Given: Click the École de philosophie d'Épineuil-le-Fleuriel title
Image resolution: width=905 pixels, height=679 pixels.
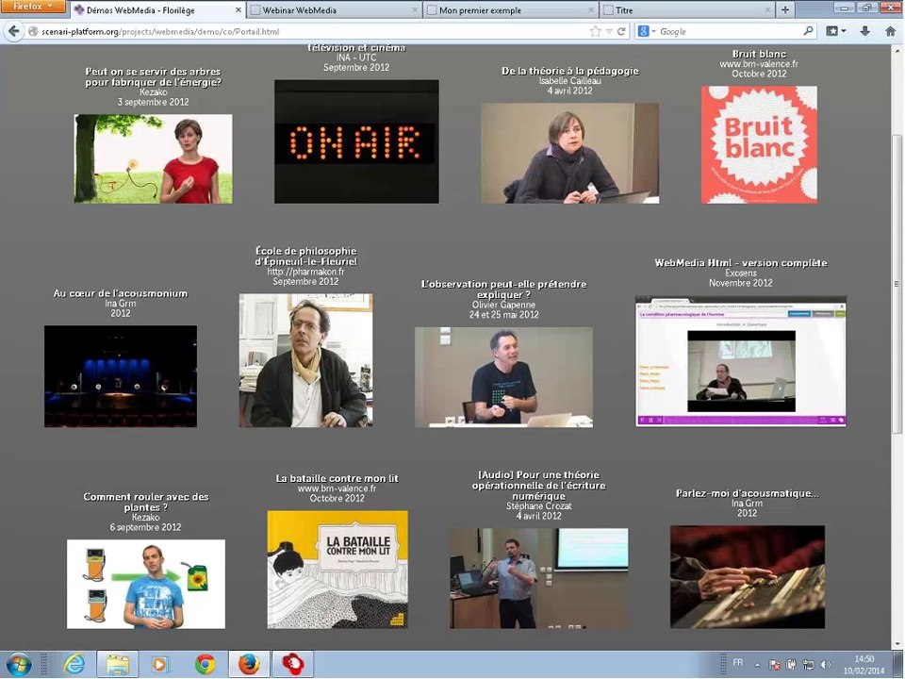Looking at the screenshot, I should point(305,257).
